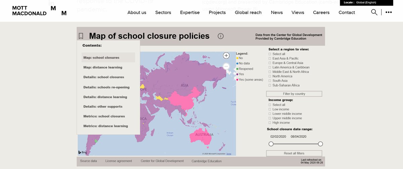Open the Source data link
The image size is (403, 169).
[x=88, y=161]
